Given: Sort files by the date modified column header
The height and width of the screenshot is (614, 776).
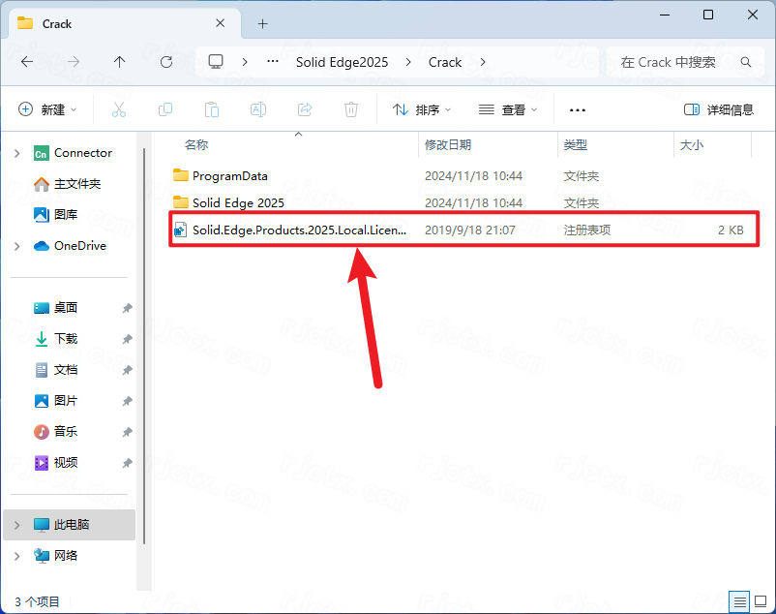Looking at the screenshot, I should click(448, 144).
